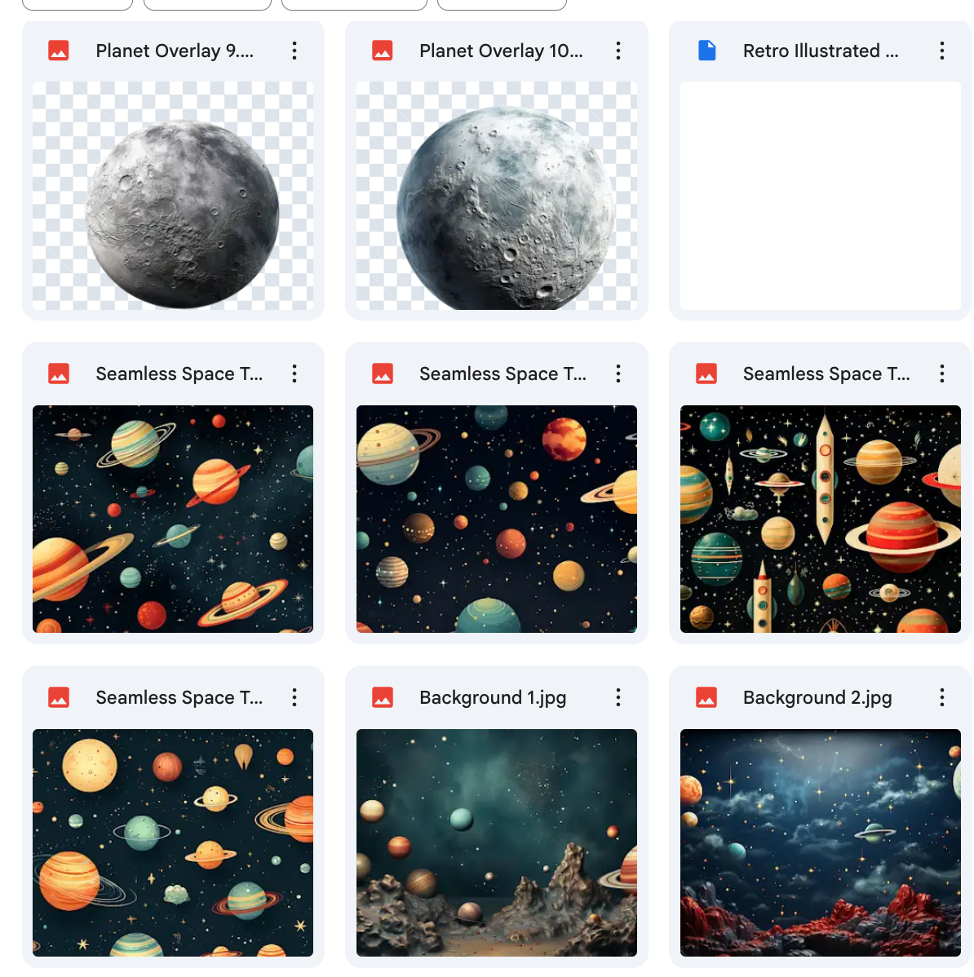
Task: Open the three-dot menu for Planet Overlay 10
Action: [618, 51]
